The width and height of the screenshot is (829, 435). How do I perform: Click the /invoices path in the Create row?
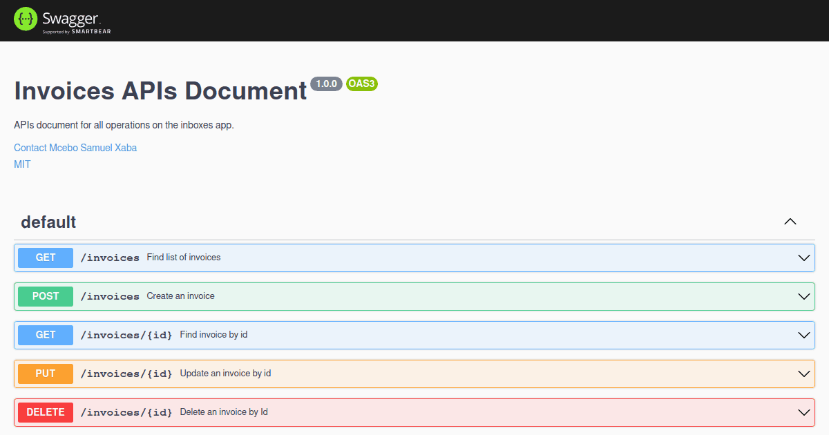click(x=110, y=296)
